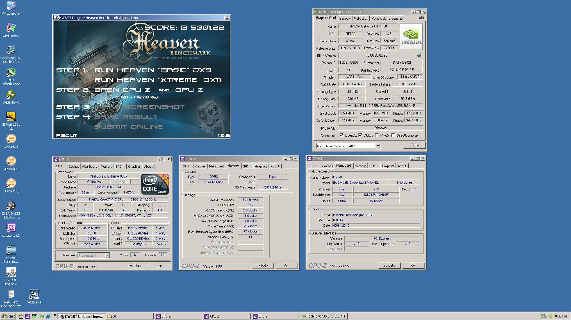This screenshot has height=320, width=571.
Task: Open About in HWBOT Heaven app
Action: [x=67, y=135]
